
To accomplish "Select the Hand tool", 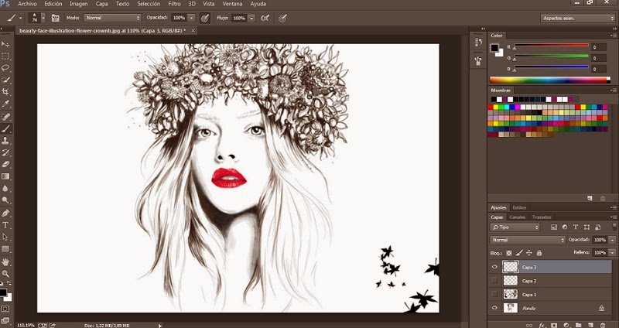I will pos(6,261).
